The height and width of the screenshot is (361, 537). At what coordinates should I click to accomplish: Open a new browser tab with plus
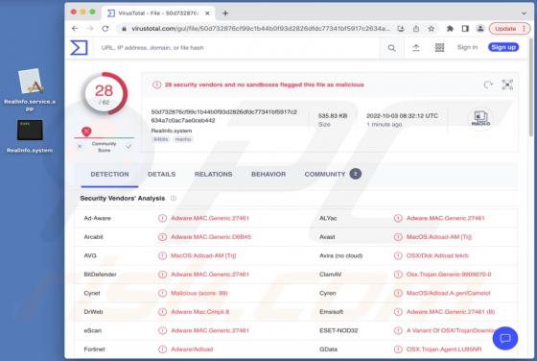coord(225,13)
